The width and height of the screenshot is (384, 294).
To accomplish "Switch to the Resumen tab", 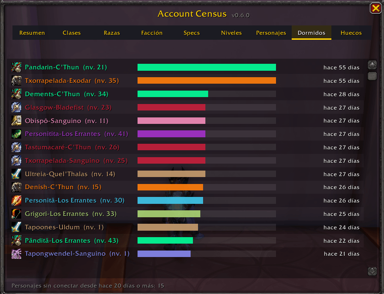I will pyautogui.click(x=32, y=33).
